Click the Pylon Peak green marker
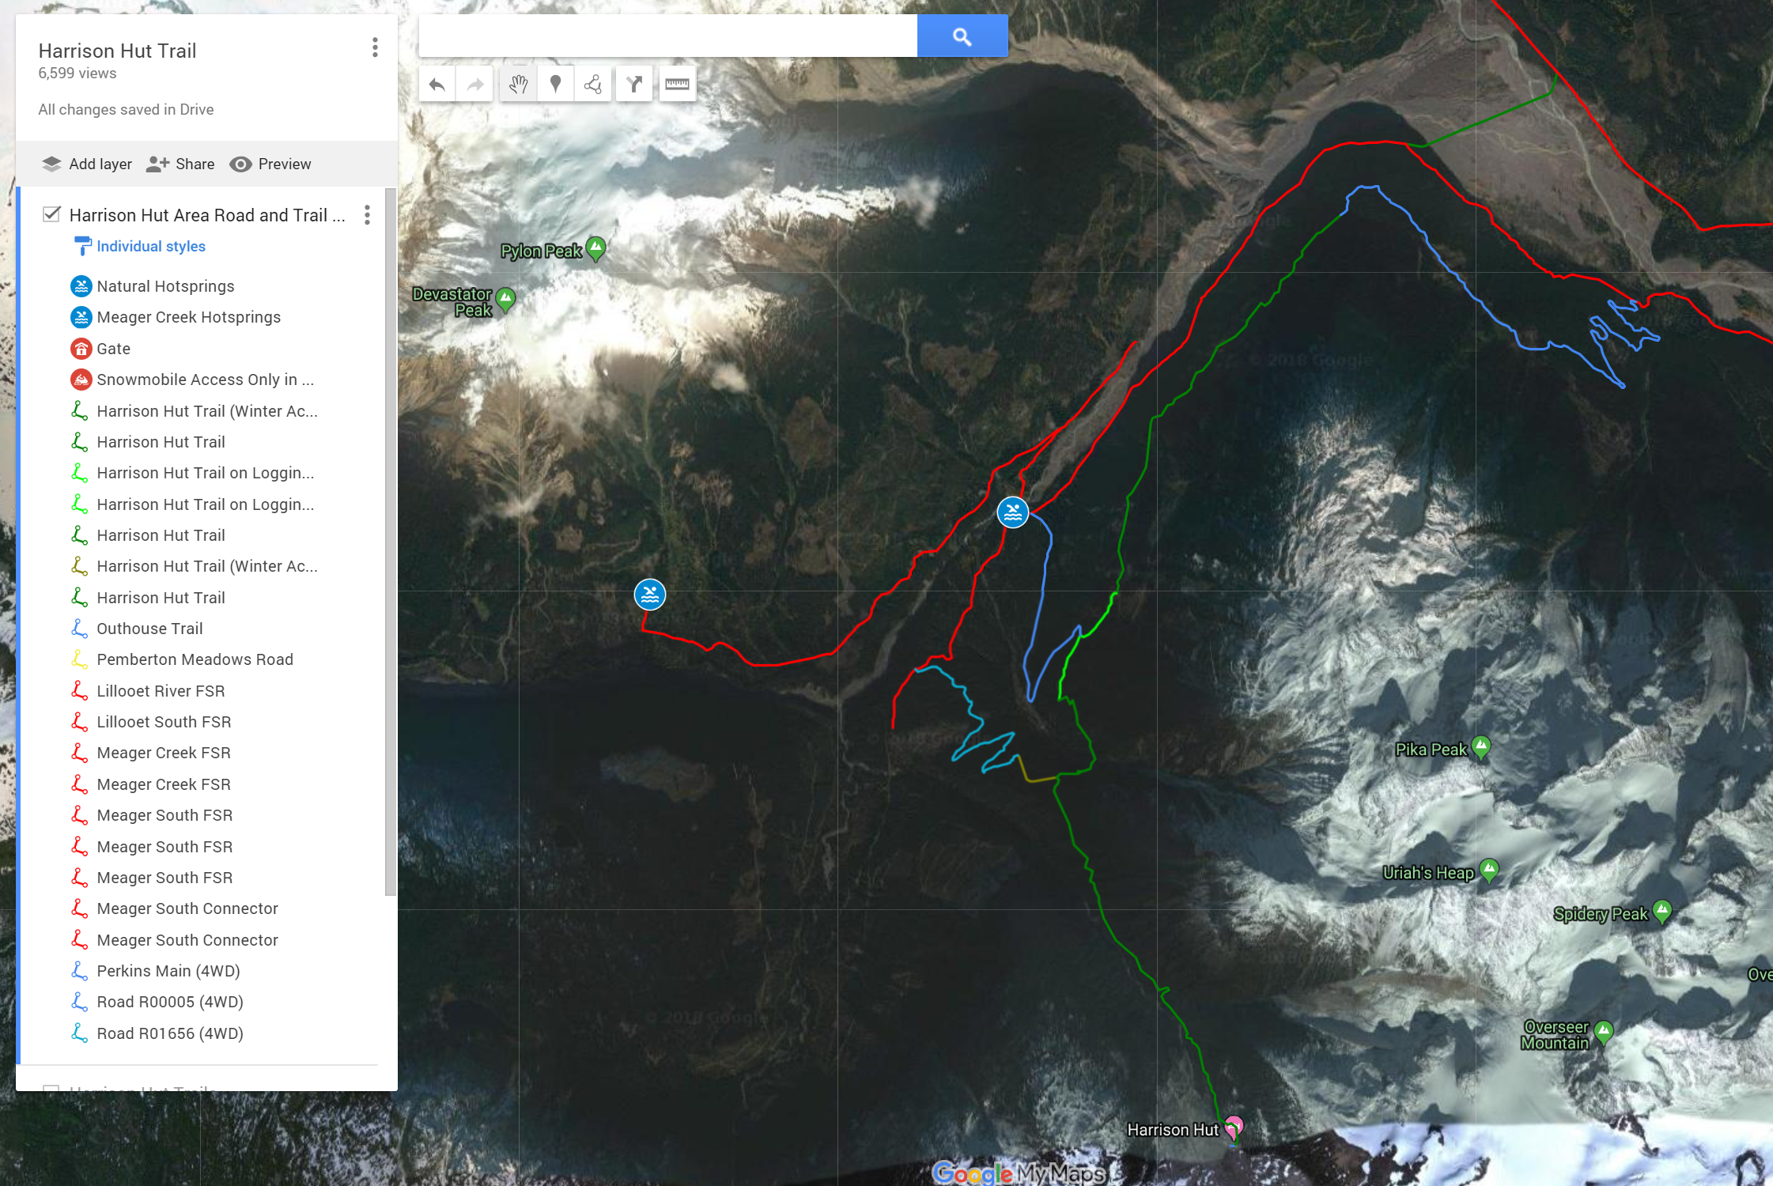The image size is (1773, 1186). coord(596,248)
